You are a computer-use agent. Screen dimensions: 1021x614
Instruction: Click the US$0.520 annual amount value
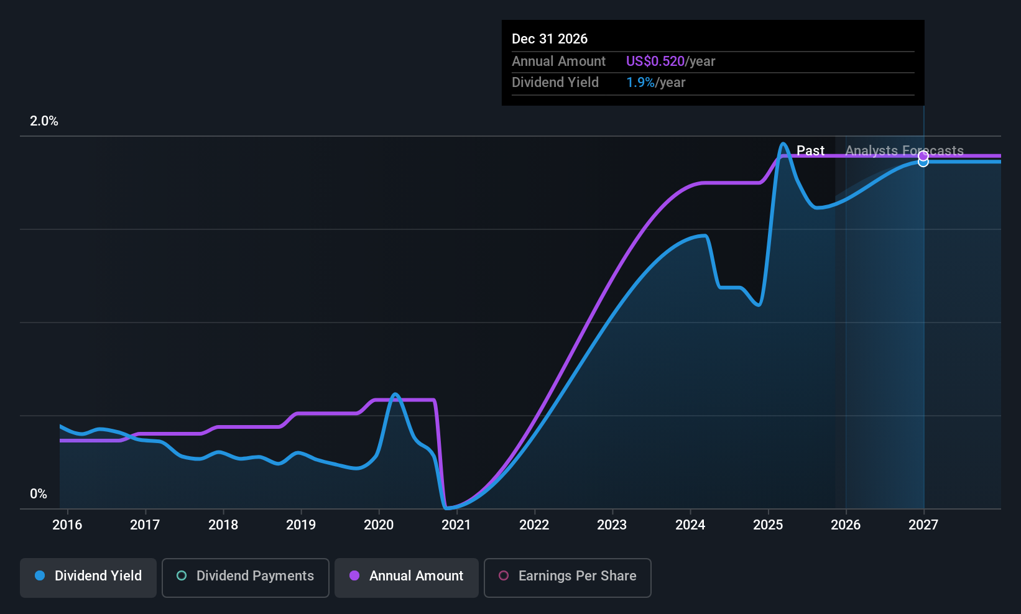tap(655, 61)
